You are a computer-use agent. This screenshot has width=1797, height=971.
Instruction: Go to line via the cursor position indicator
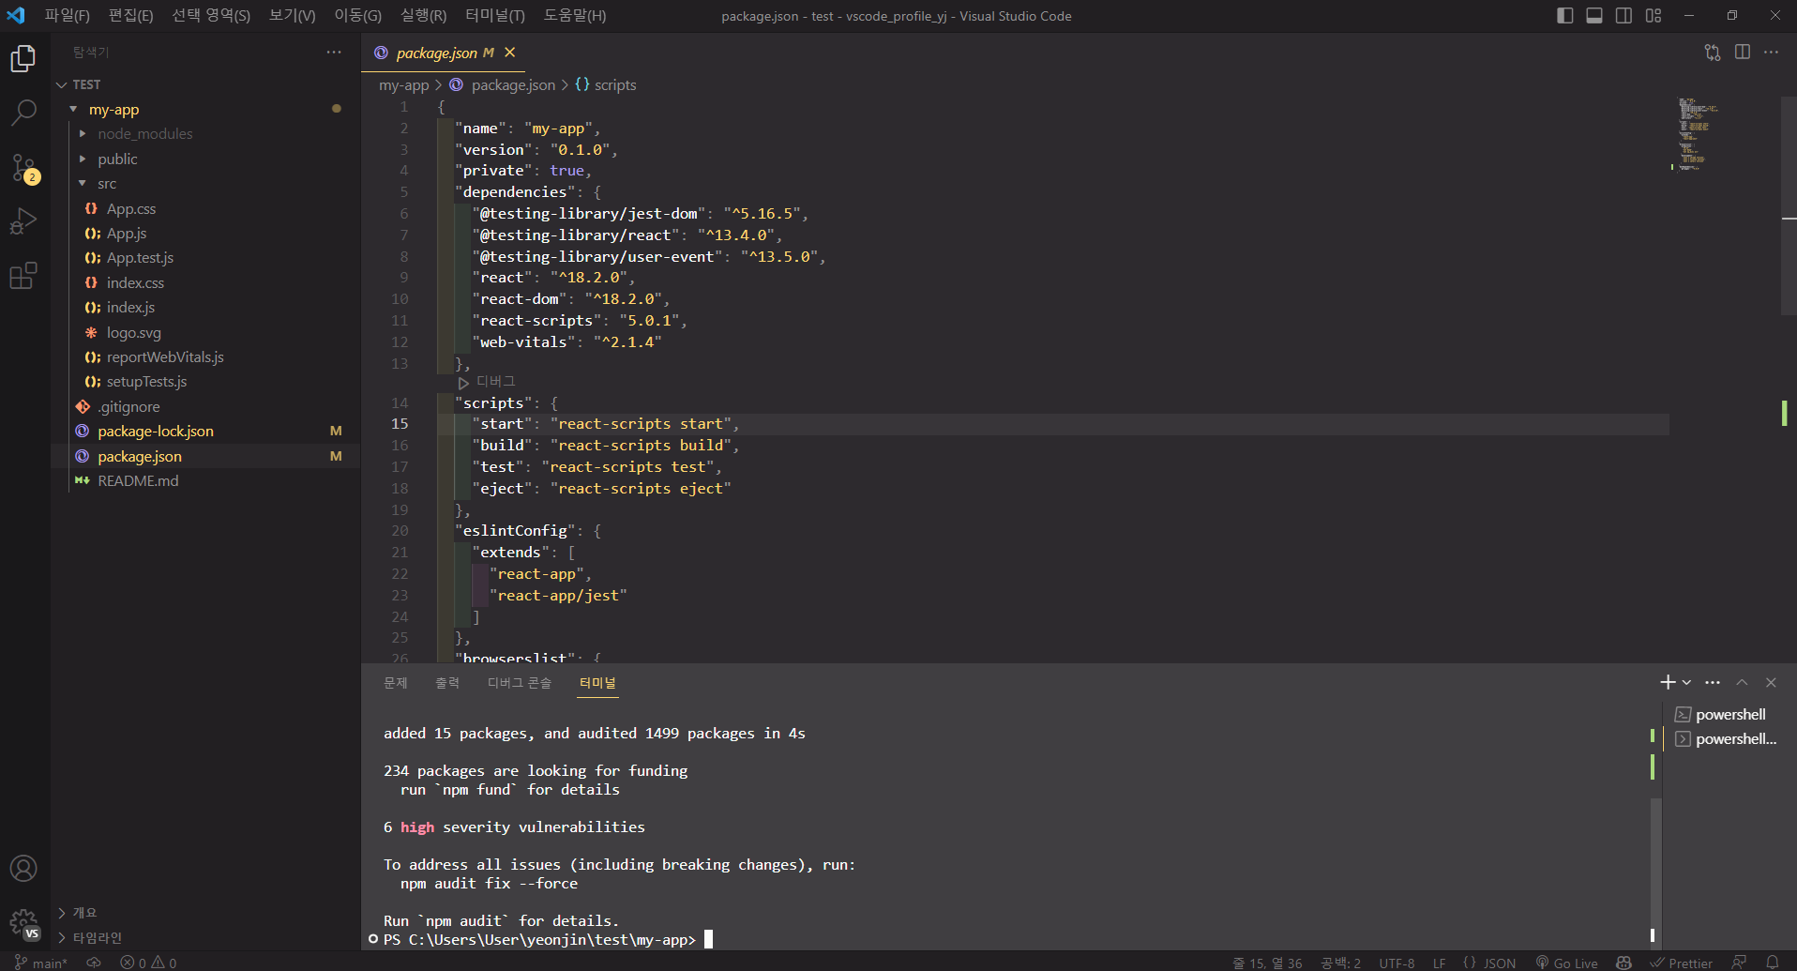[1267, 963]
